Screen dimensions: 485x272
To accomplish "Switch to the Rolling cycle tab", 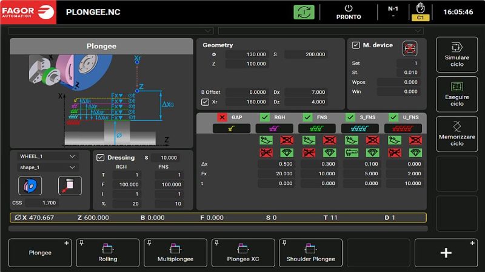I will (x=108, y=253).
